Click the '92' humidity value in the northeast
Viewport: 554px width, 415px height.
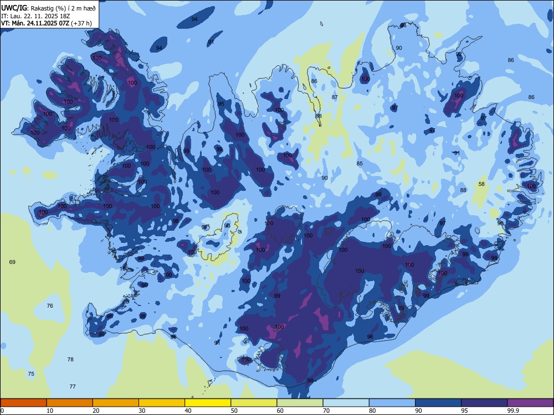click(459, 54)
